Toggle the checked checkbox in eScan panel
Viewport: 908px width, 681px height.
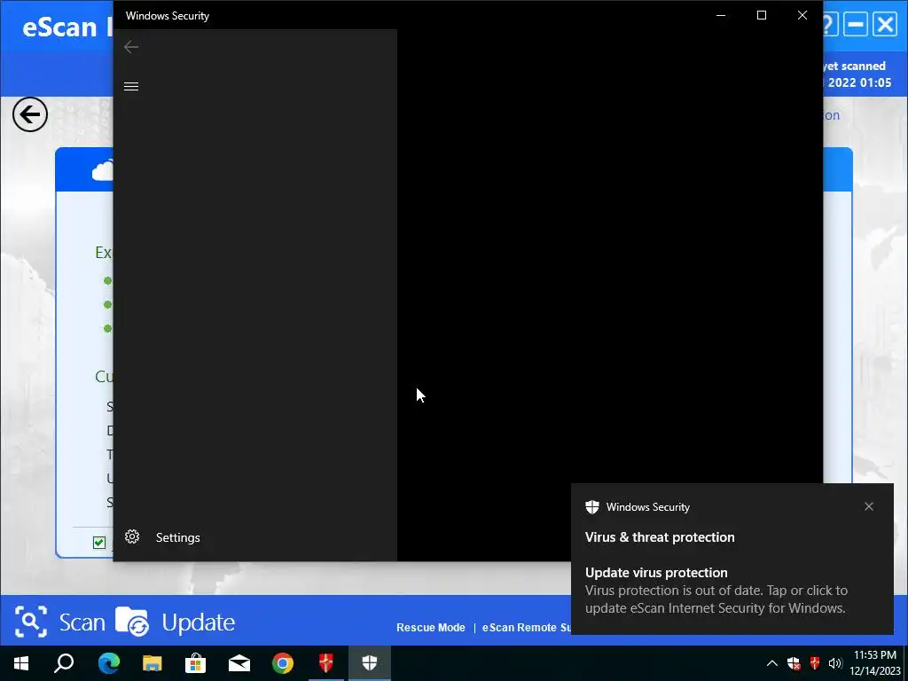99,543
